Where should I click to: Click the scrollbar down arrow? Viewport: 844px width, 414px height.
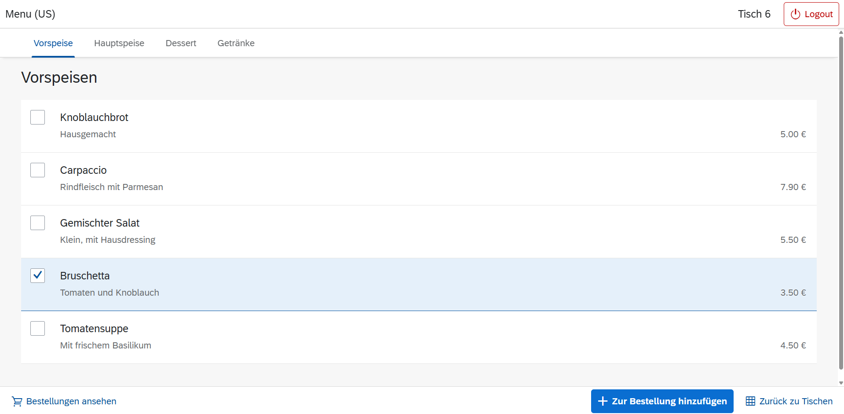841,383
